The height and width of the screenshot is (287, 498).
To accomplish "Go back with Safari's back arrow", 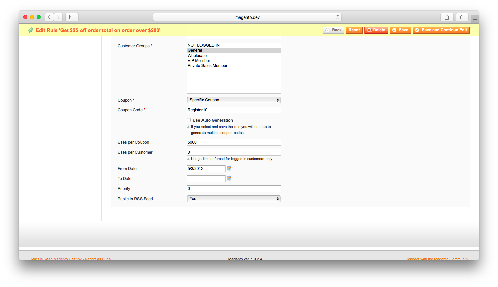I will point(49,17).
